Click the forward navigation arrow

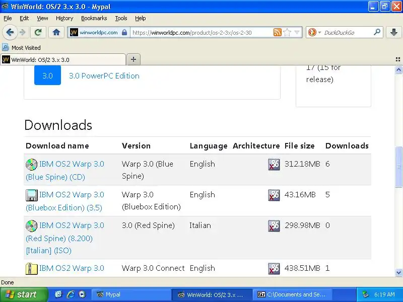pos(23,32)
